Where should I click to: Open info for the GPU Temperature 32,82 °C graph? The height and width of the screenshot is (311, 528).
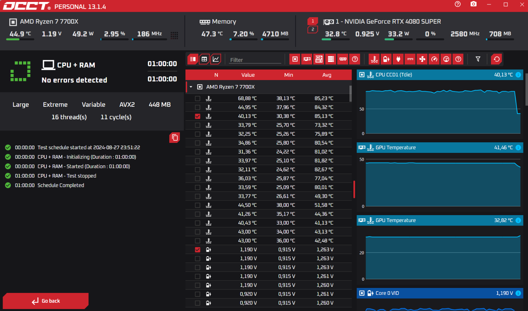[518, 220]
